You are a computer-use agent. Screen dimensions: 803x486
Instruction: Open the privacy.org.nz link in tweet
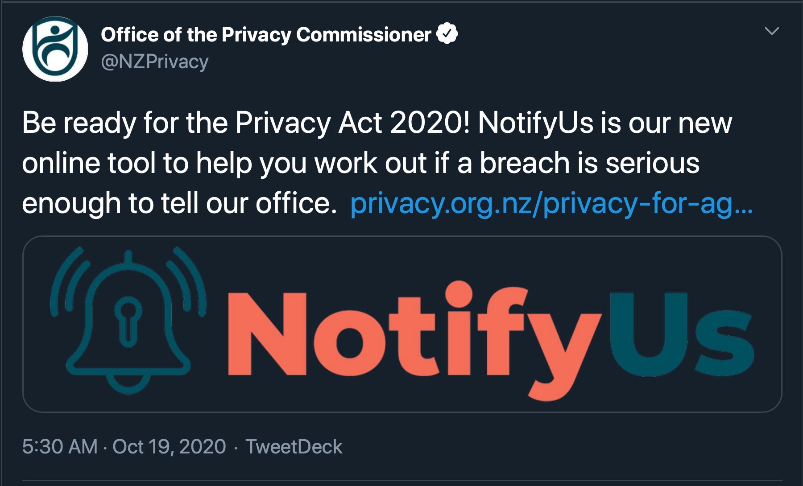point(551,203)
